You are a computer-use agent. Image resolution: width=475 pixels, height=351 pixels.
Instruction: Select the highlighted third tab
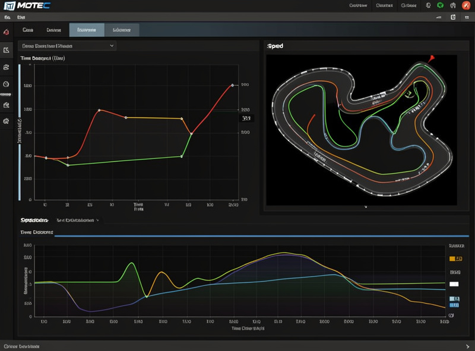(87, 30)
